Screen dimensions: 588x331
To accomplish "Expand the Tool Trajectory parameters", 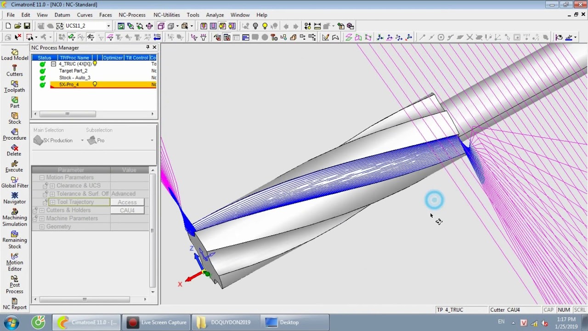I will pos(52,202).
